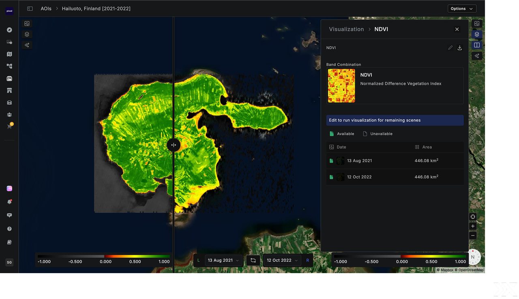
Task: Reset map north with compass
Action: point(473,257)
